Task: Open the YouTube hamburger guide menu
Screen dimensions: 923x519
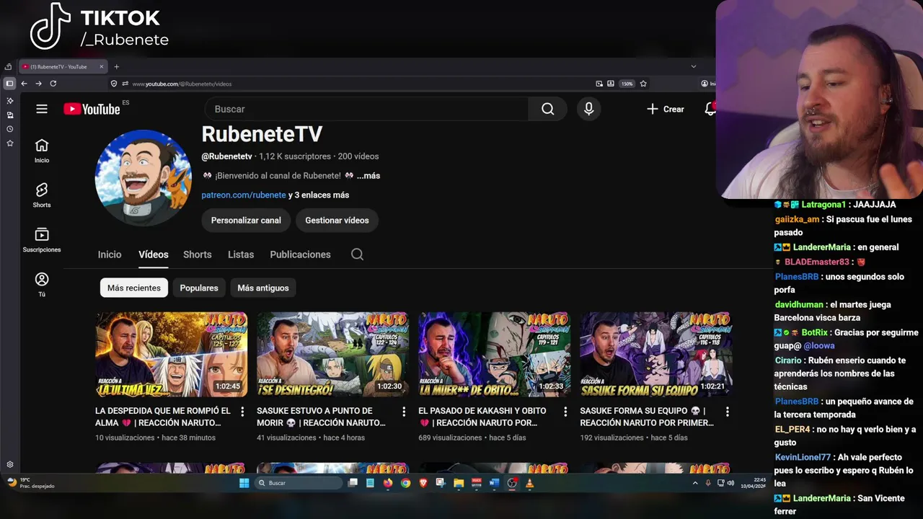Action: click(42, 109)
